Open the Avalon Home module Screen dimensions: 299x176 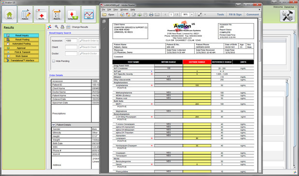coord(9,14)
